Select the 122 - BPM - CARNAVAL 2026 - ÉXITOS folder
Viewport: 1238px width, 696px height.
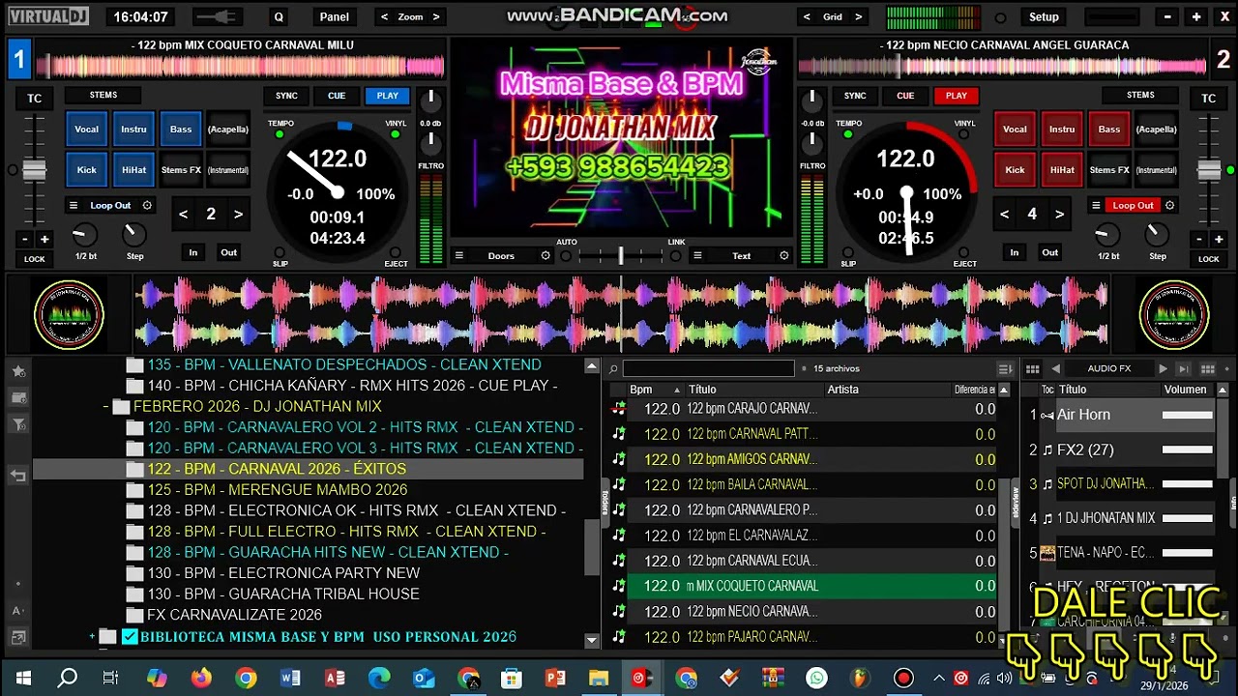click(309, 469)
